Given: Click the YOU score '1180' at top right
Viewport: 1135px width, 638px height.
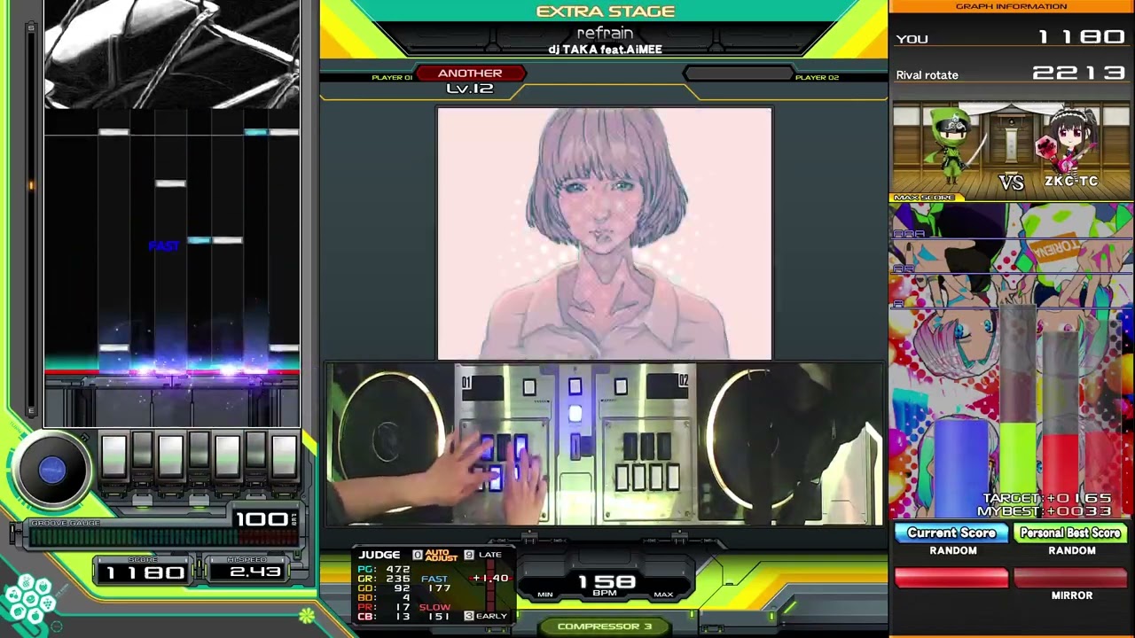Looking at the screenshot, I should (1082, 38).
